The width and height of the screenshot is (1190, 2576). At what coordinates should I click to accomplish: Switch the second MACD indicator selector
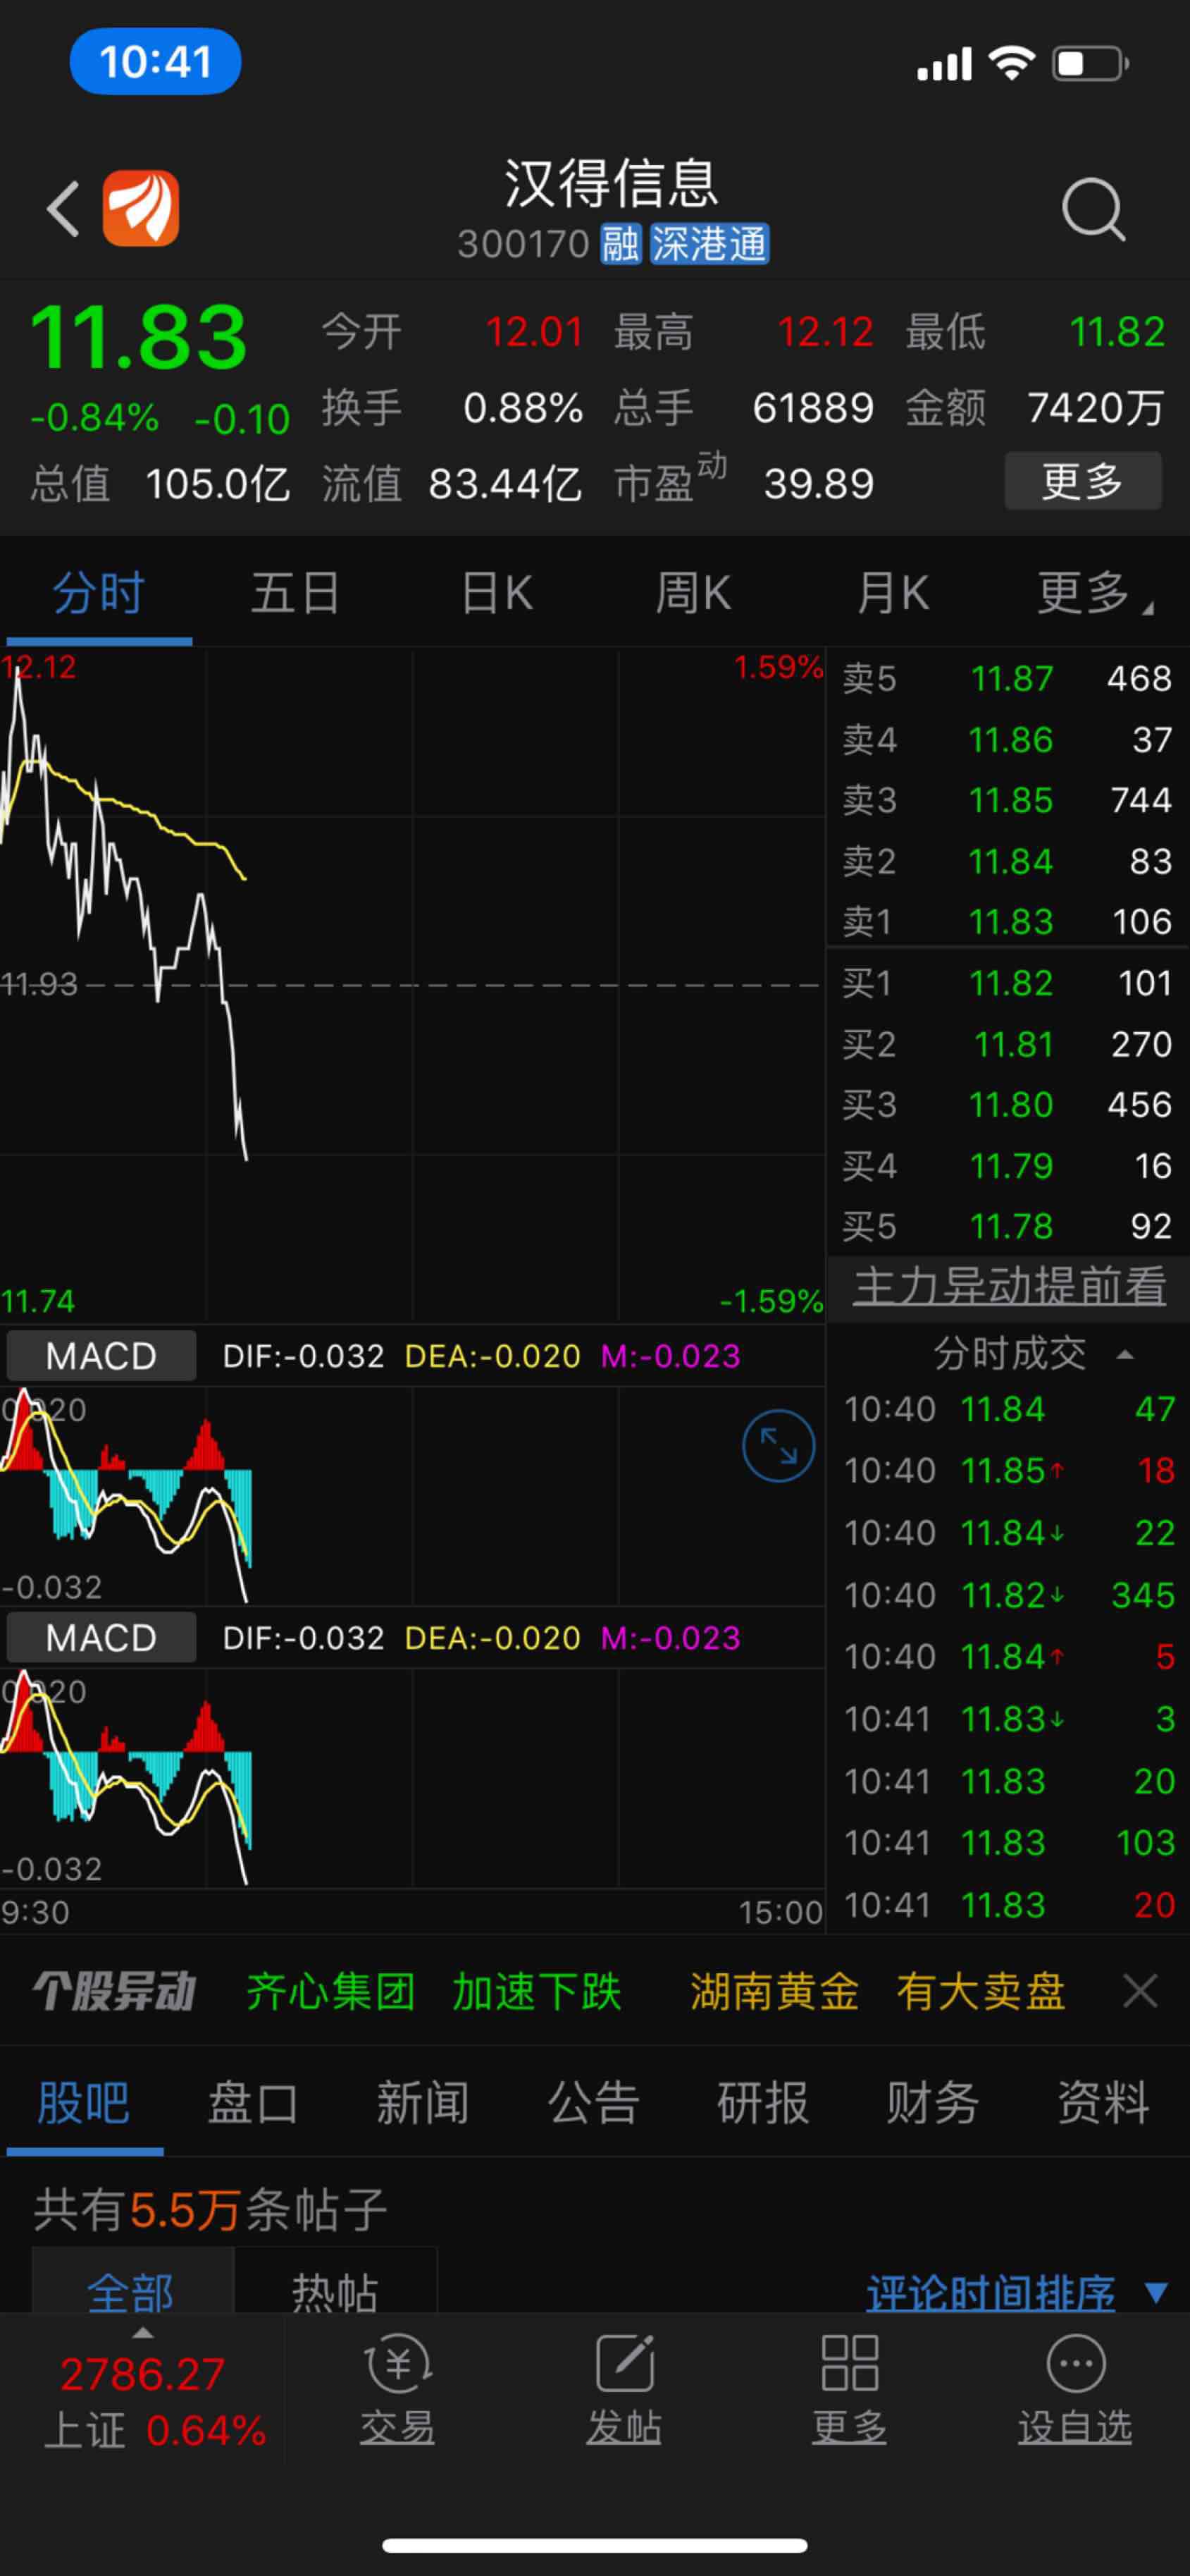point(101,1638)
